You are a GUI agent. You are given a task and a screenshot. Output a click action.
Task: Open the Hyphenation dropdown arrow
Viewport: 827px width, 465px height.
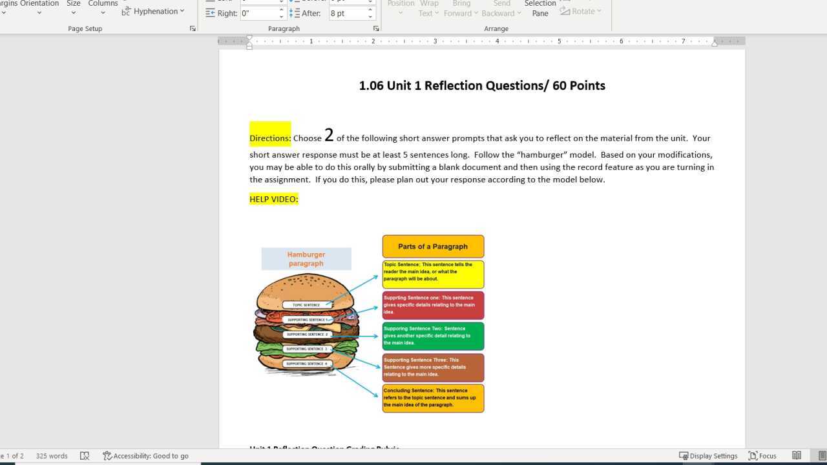[183, 10]
